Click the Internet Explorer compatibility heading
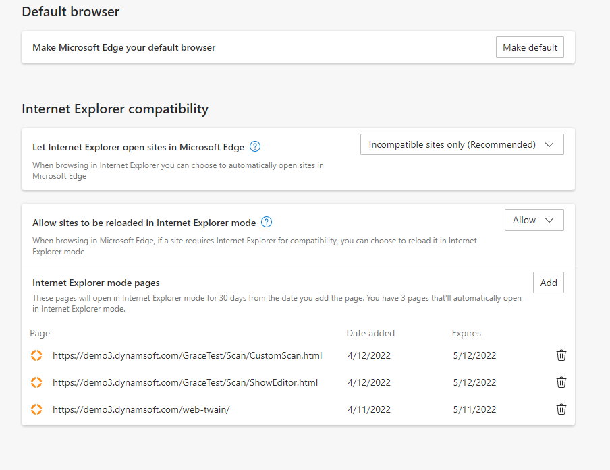The image size is (610, 470). (115, 109)
